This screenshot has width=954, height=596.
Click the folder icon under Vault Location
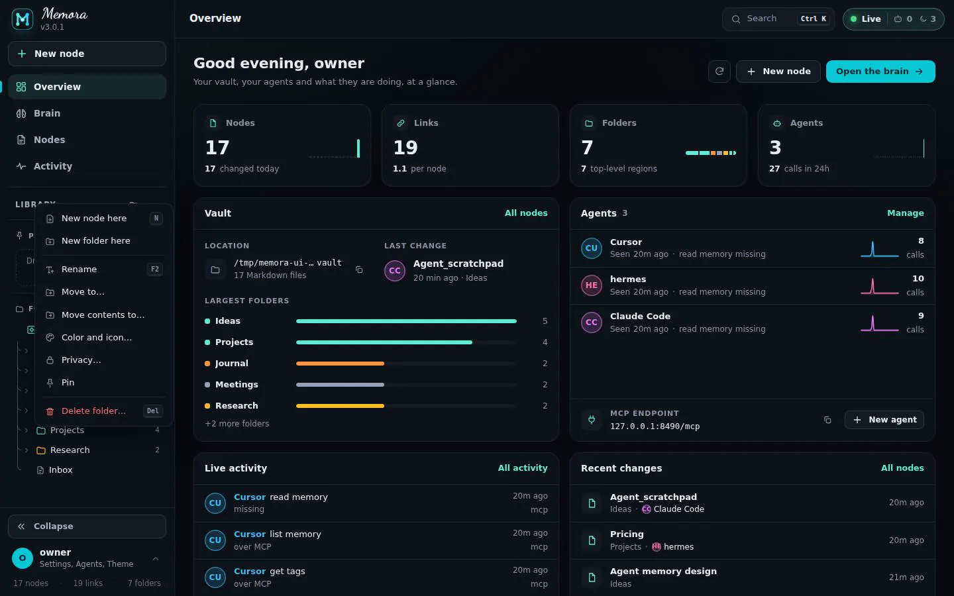coord(215,270)
